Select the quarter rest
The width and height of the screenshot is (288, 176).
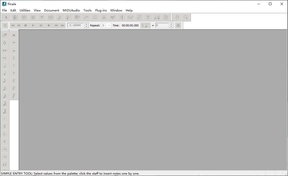coord(14,58)
